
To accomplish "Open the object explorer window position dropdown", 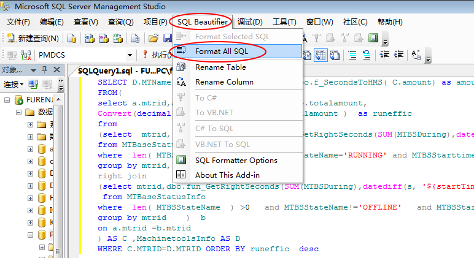I will (33, 70).
